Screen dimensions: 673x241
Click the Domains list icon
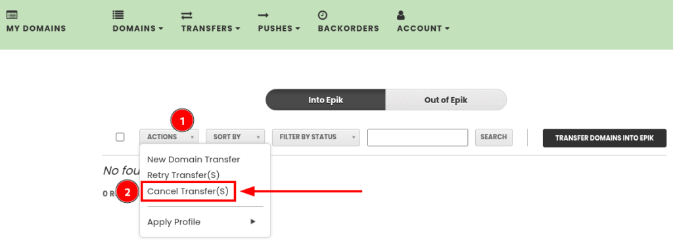pos(118,15)
